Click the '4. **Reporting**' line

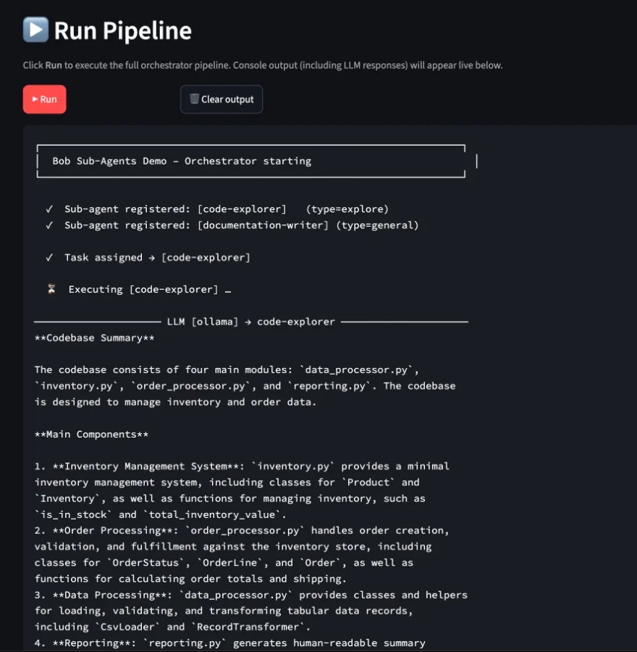tap(229, 643)
